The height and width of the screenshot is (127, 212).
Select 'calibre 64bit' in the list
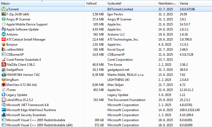tap(15, 50)
